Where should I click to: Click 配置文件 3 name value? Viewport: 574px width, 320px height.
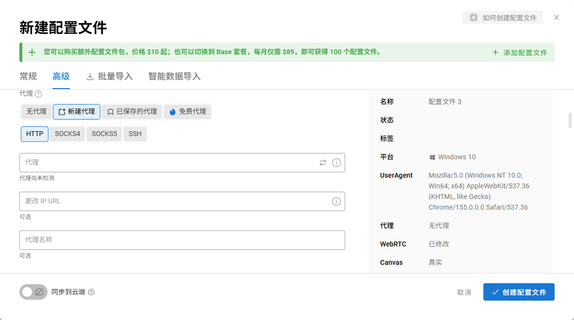(x=445, y=102)
